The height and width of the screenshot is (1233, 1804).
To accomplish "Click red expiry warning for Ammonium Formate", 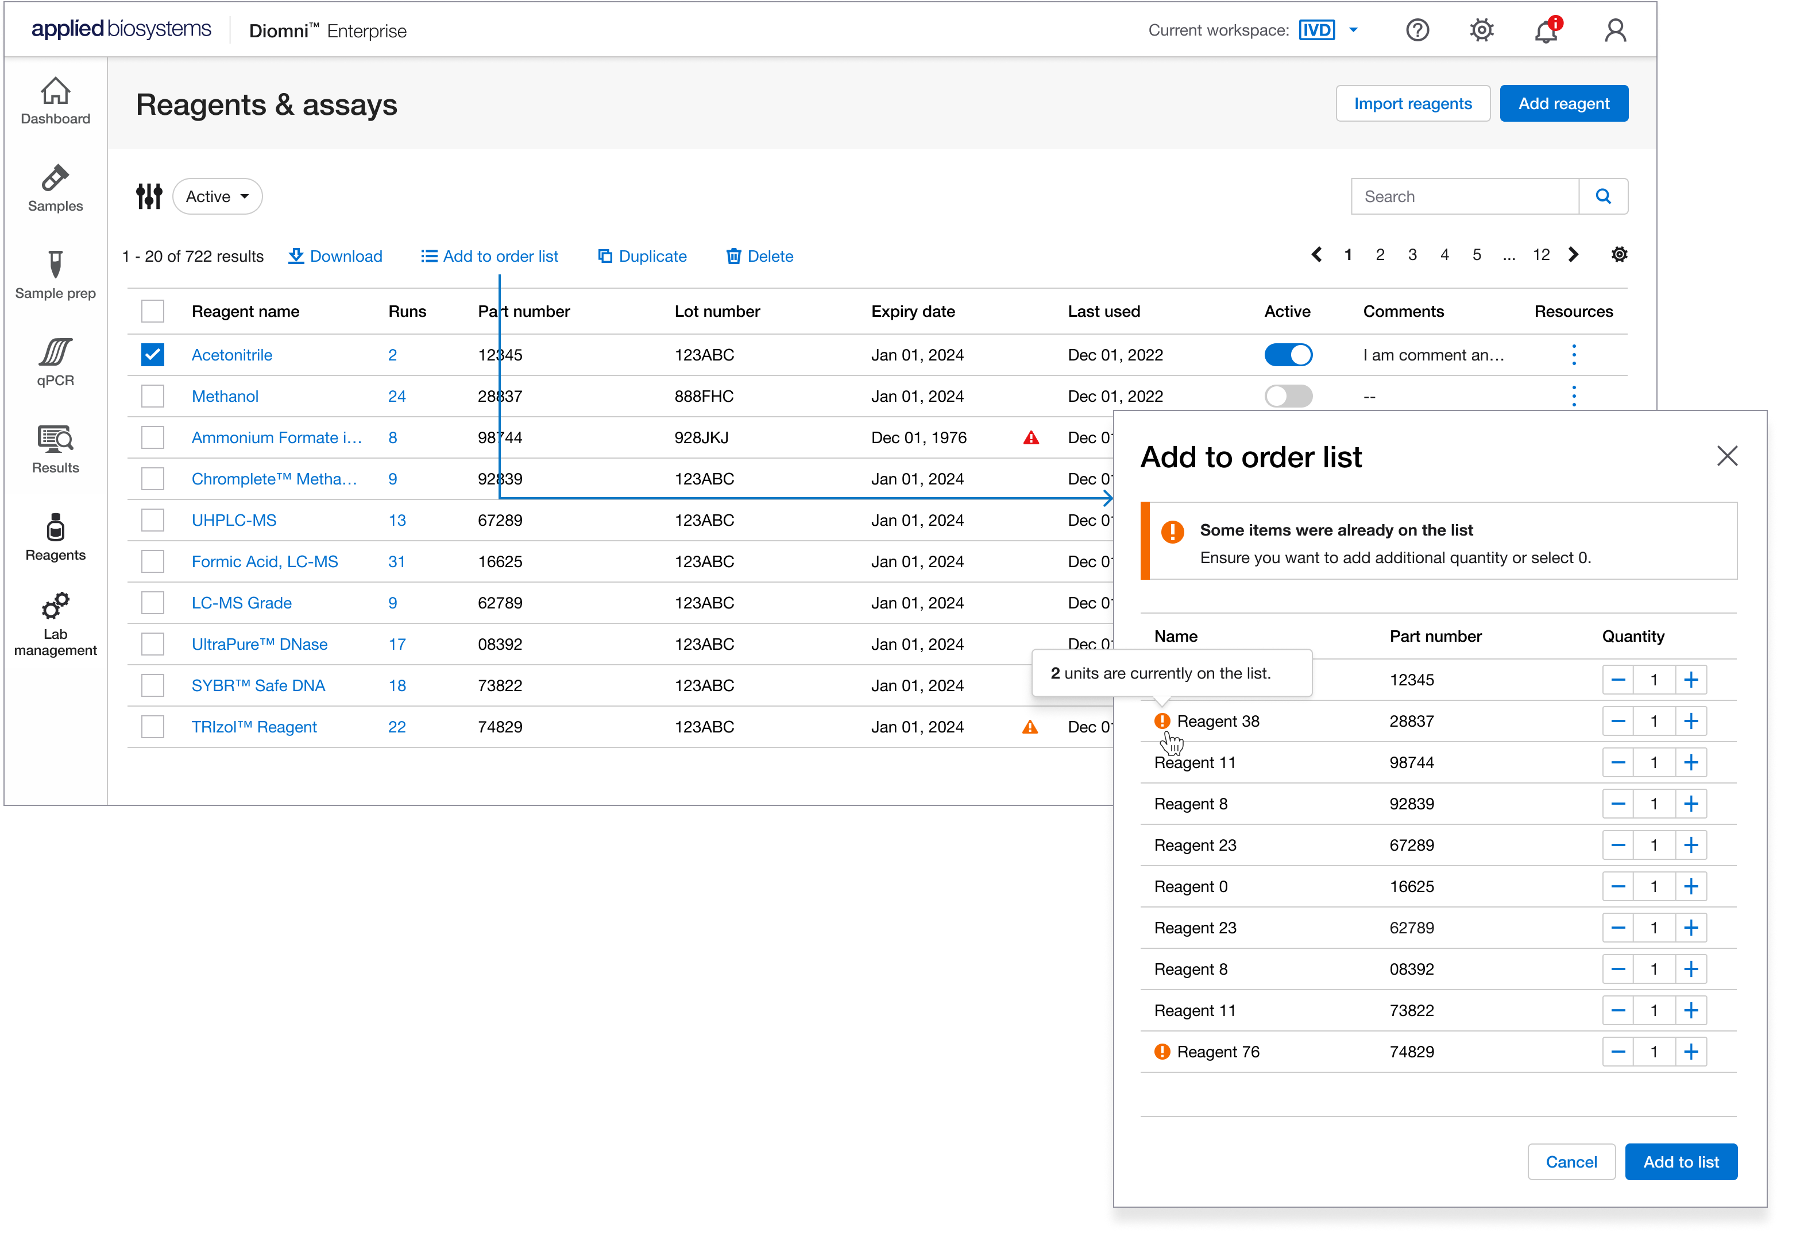I will (x=1031, y=437).
